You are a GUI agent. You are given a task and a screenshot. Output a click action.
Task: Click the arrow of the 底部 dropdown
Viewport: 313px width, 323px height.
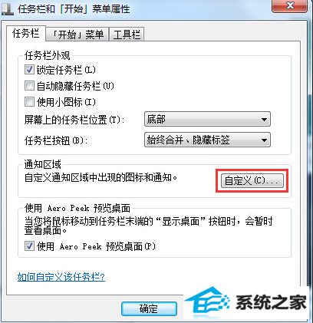[x=264, y=120]
